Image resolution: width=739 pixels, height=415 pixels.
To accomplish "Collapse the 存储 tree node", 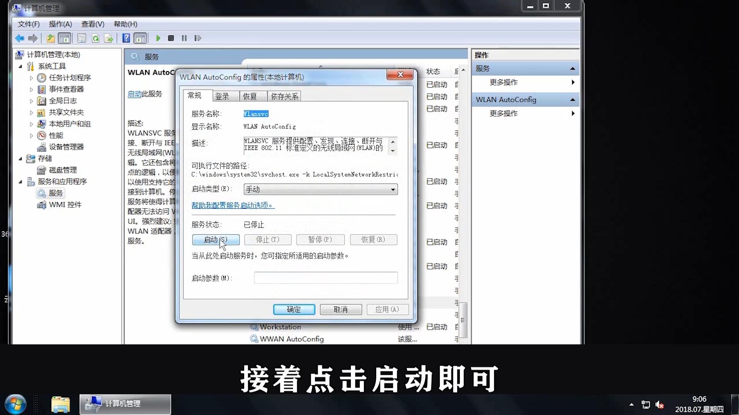I will [x=20, y=158].
